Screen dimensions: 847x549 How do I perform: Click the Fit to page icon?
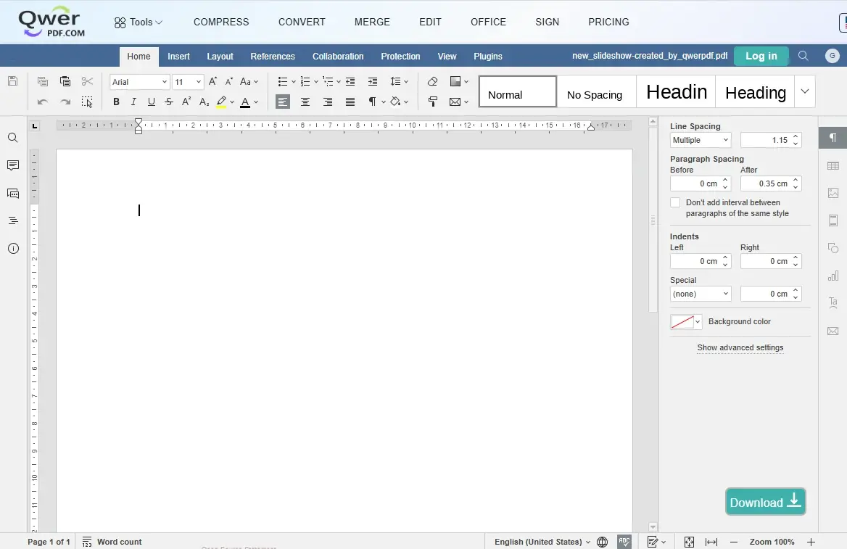tap(689, 542)
